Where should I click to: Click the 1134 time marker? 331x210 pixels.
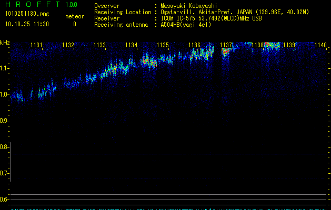point(132,45)
